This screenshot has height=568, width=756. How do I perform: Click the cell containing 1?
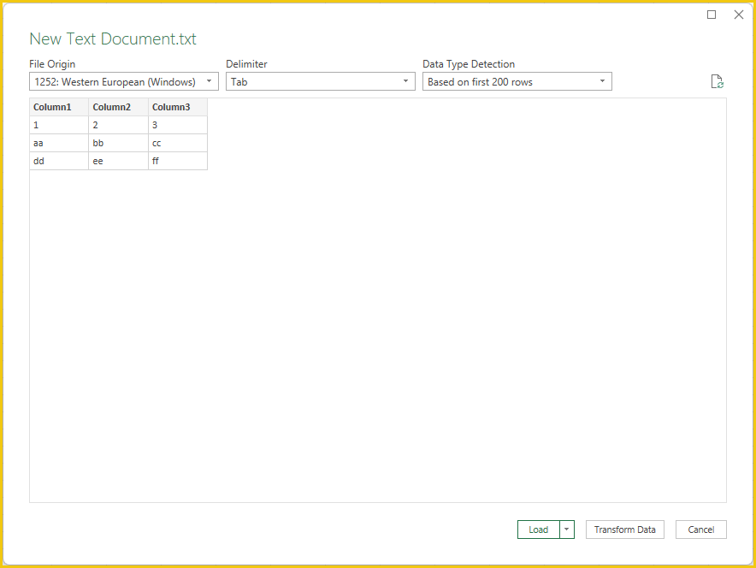[59, 125]
